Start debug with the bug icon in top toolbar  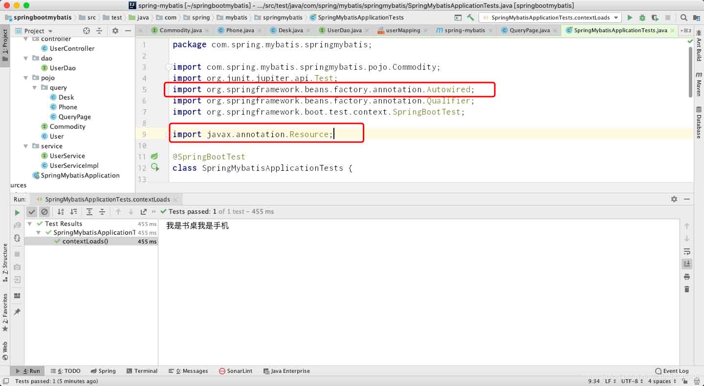click(x=642, y=18)
